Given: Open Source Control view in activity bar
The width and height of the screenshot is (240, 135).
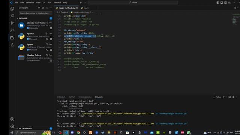Looking at the screenshot, I should click(12, 23).
